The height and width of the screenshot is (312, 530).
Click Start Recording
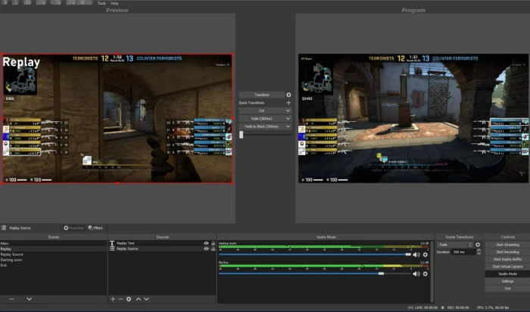(507, 252)
